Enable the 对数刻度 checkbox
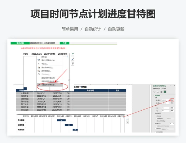 pyautogui.click(x=155, y=128)
